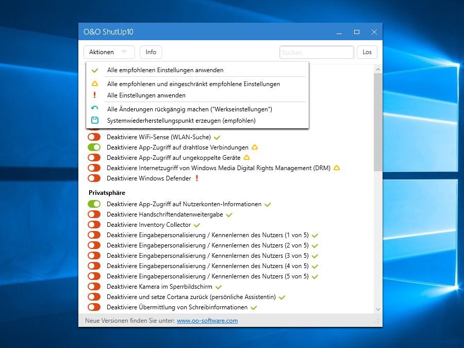
Task: Click green check beside Cortana entry
Action: point(281,297)
